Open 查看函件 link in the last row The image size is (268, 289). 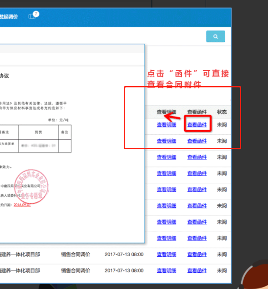(x=197, y=271)
